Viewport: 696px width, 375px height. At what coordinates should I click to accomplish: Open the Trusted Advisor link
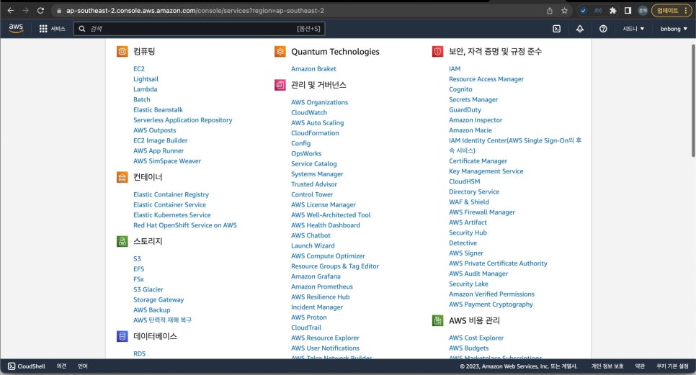[314, 184]
